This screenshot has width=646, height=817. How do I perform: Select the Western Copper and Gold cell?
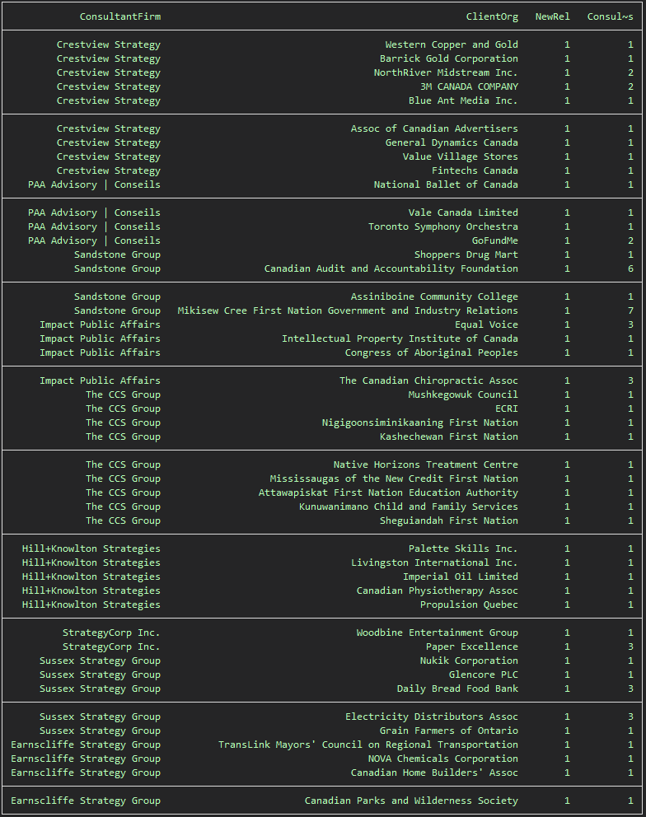point(452,44)
